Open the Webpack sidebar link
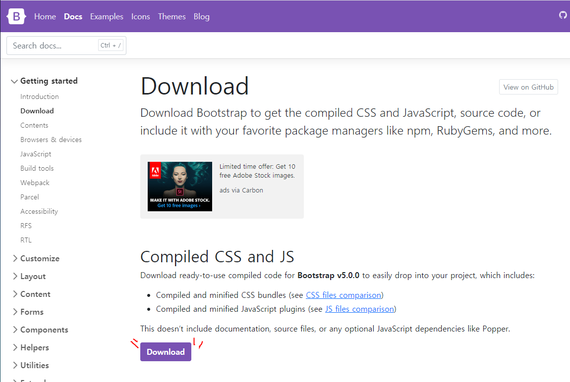 click(35, 183)
